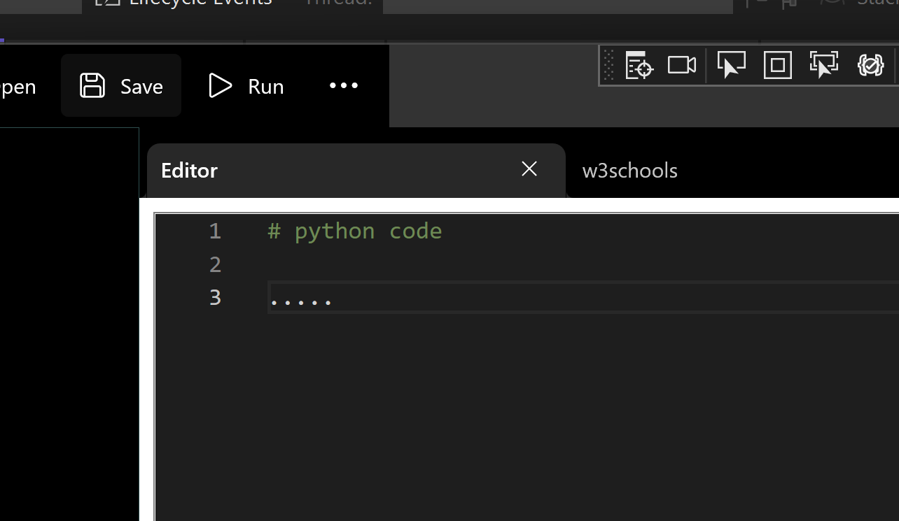This screenshot has width=899, height=521.
Task: Select the window capture pointer icon
Action: click(731, 64)
